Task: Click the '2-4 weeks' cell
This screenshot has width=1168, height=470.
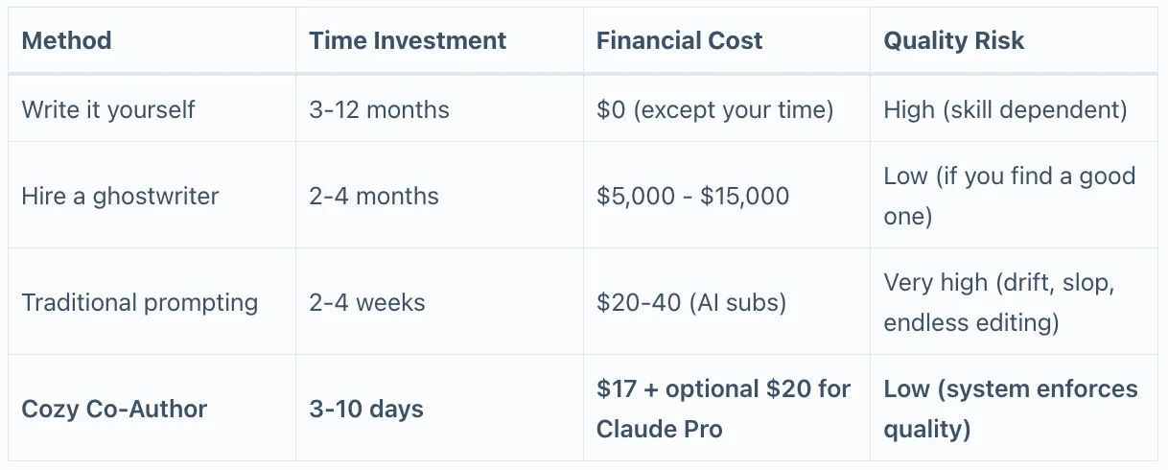Action: click(x=439, y=302)
